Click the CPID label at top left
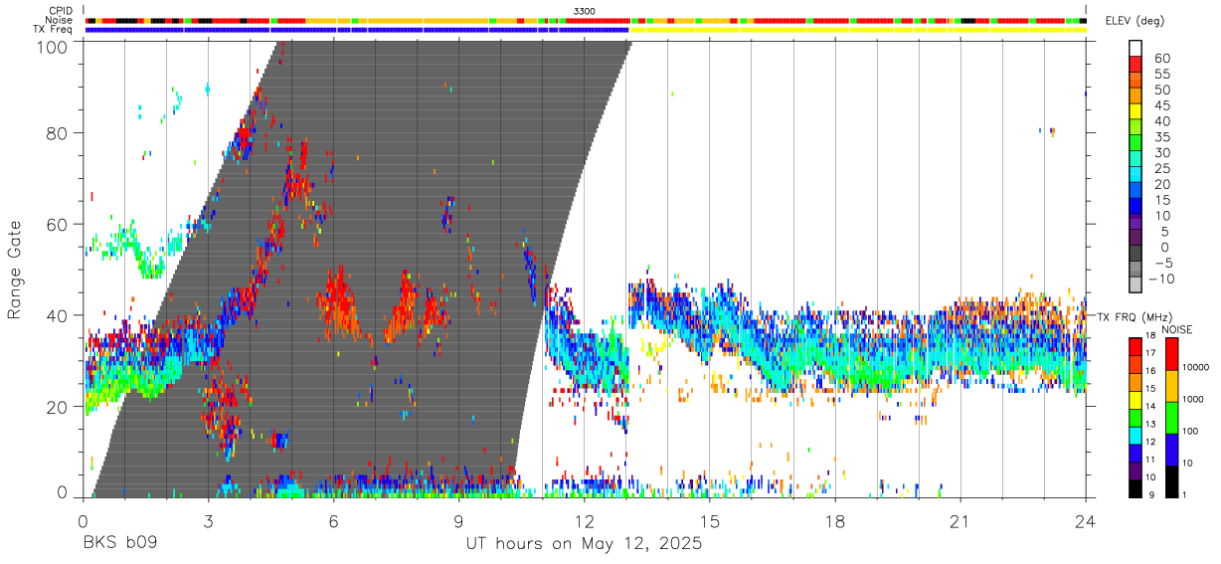The image size is (1221, 564). 61,11
